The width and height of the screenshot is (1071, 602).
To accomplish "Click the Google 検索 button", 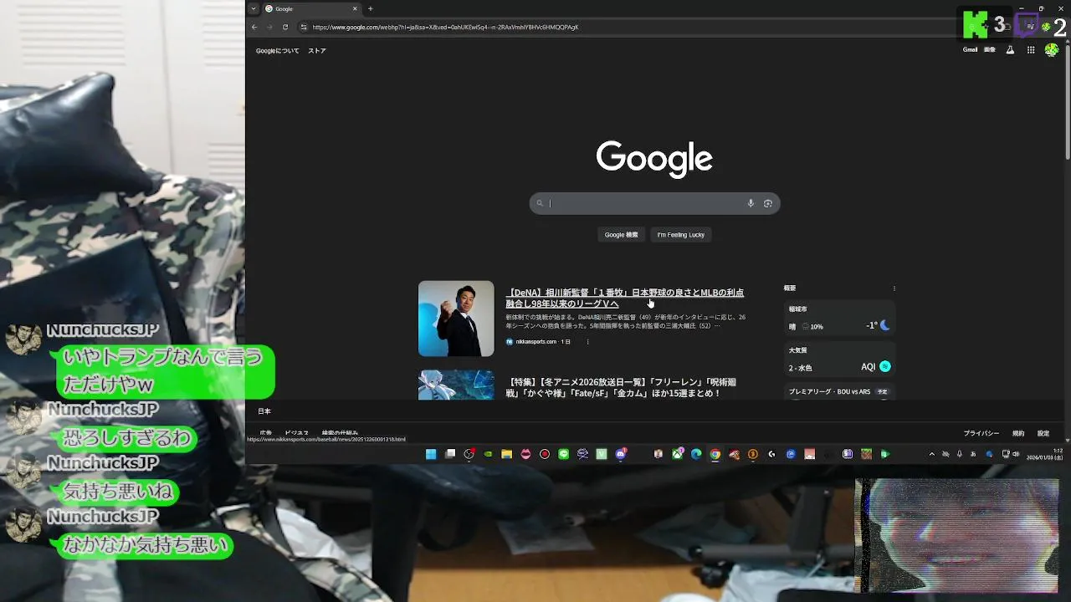I will point(621,235).
